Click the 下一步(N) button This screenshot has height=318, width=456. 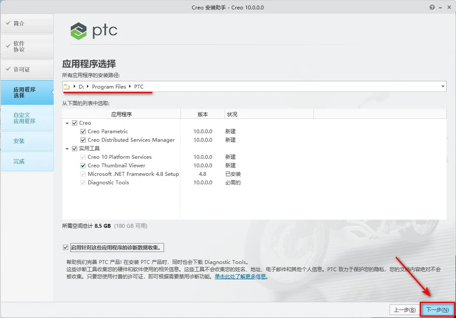tap(437, 310)
